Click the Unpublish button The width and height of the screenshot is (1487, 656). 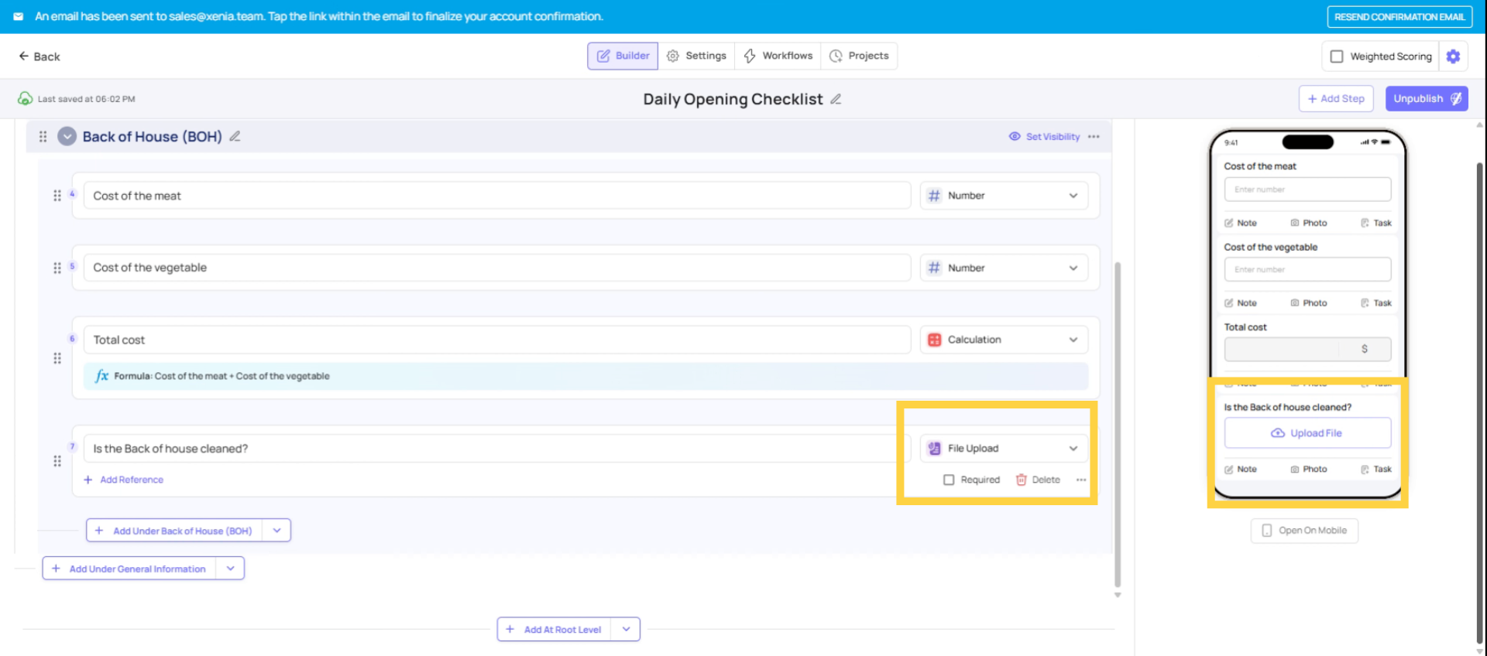[x=1426, y=99]
